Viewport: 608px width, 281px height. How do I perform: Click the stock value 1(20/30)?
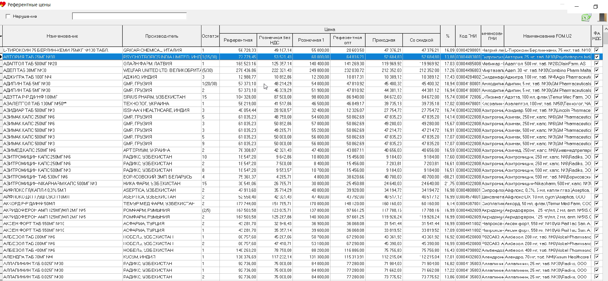210,84
